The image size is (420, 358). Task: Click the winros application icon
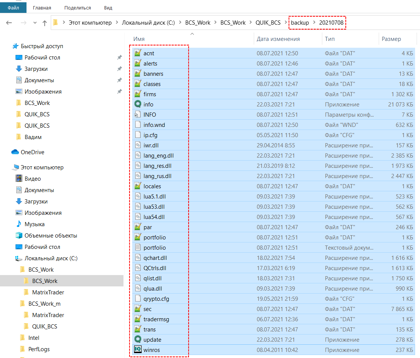(138, 350)
